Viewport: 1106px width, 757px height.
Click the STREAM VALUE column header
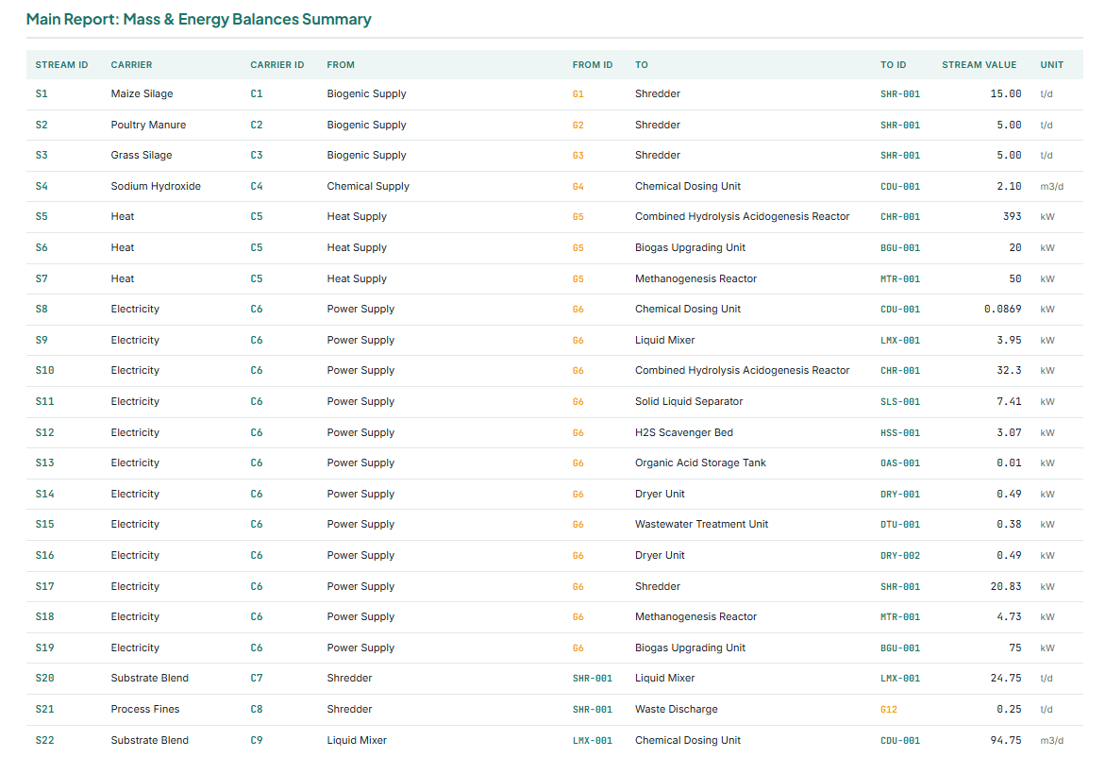(979, 65)
